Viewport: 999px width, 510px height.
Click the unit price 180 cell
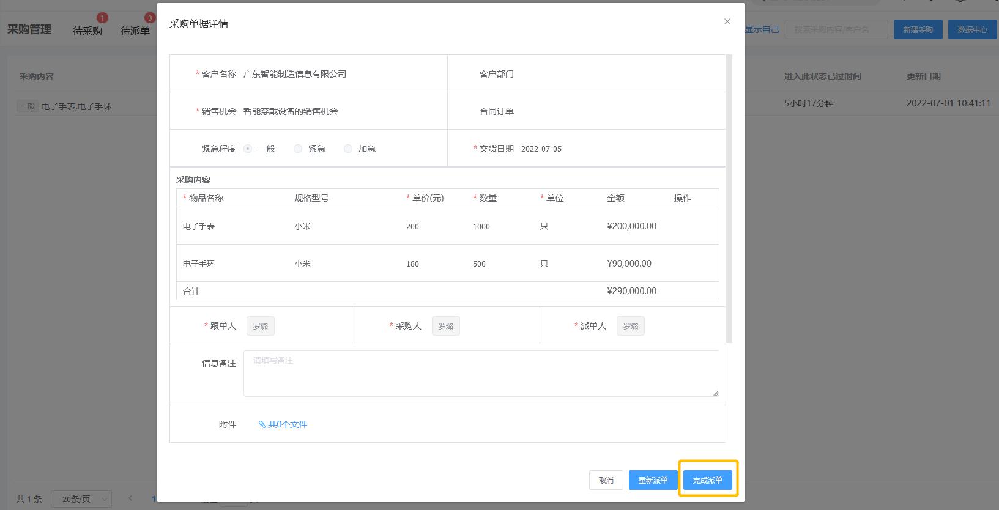pos(412,264)
